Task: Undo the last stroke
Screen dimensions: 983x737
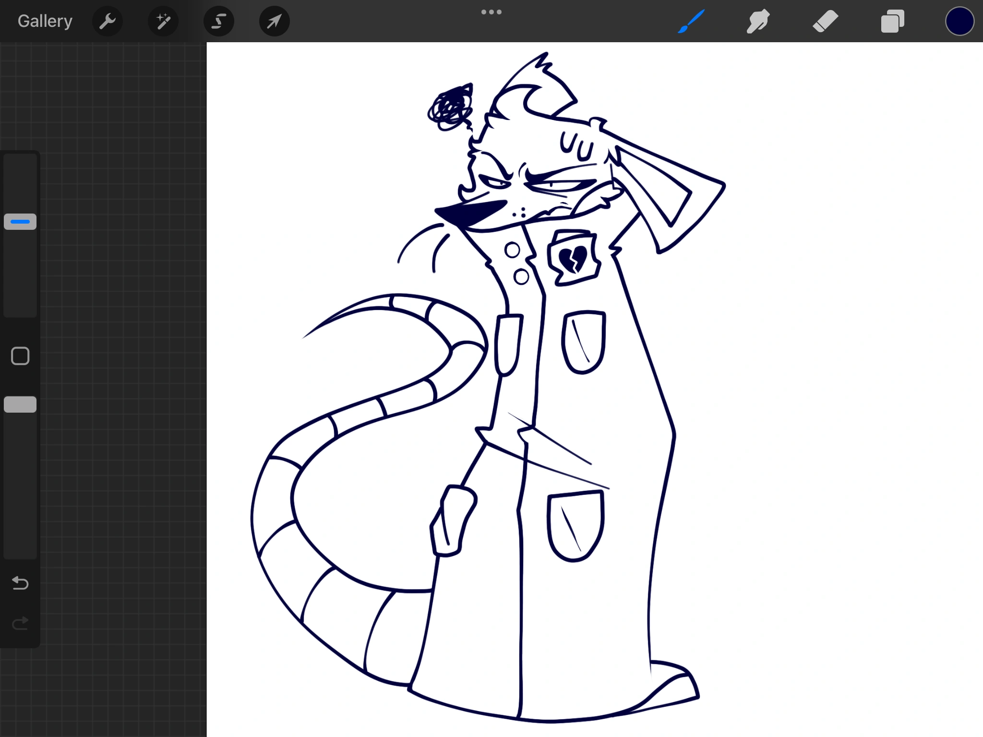Action: click(20, 583)
